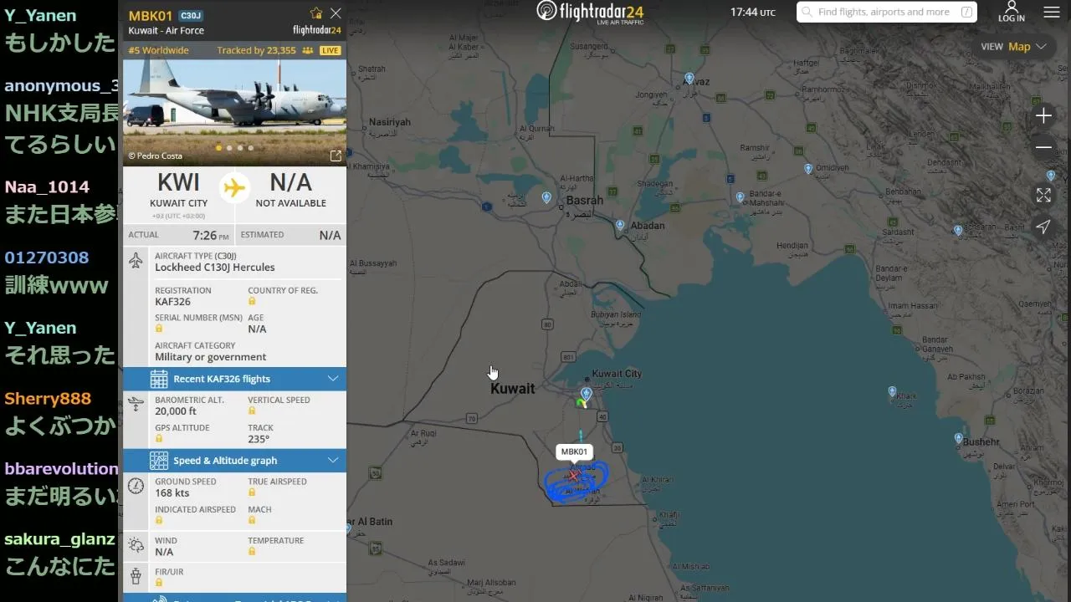Click the 7:26 pm actual departure time
This screenshot has width=1071, height=602.
tap(211, 236)
